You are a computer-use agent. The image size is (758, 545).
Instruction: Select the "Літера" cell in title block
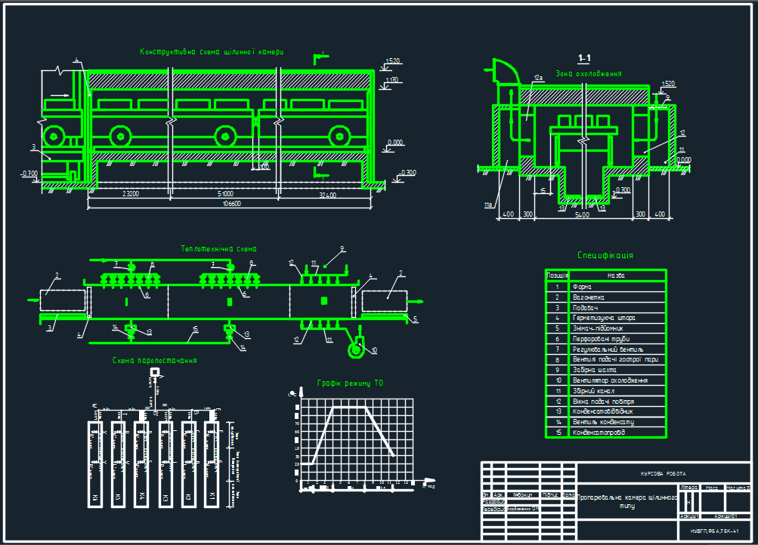pos(689,488)
